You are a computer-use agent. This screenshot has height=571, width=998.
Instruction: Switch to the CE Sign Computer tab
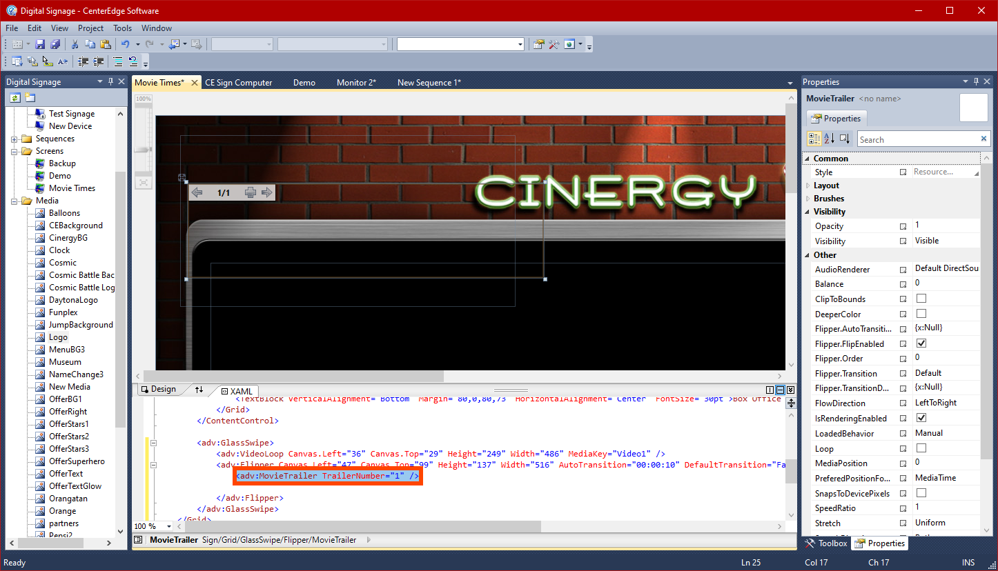coord(239,83)
